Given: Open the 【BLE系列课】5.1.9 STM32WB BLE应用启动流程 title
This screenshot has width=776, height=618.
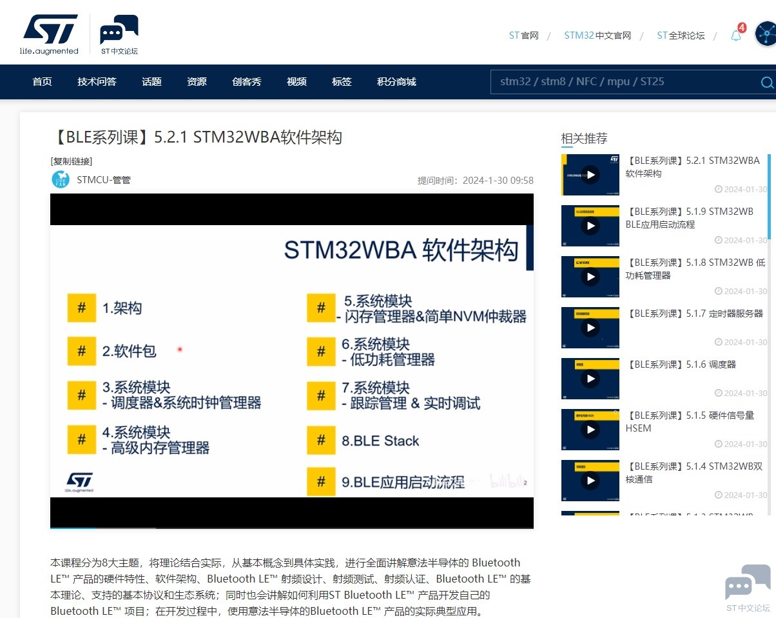Looking at the screenshot, I should pos(689,217).
